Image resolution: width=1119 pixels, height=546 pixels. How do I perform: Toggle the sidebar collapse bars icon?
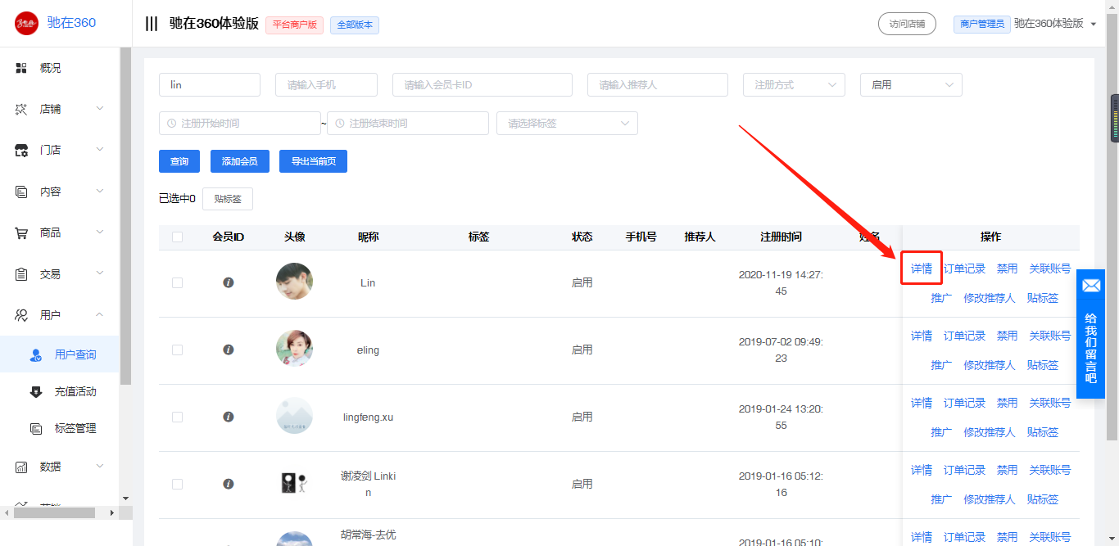[x=152, y=24]
